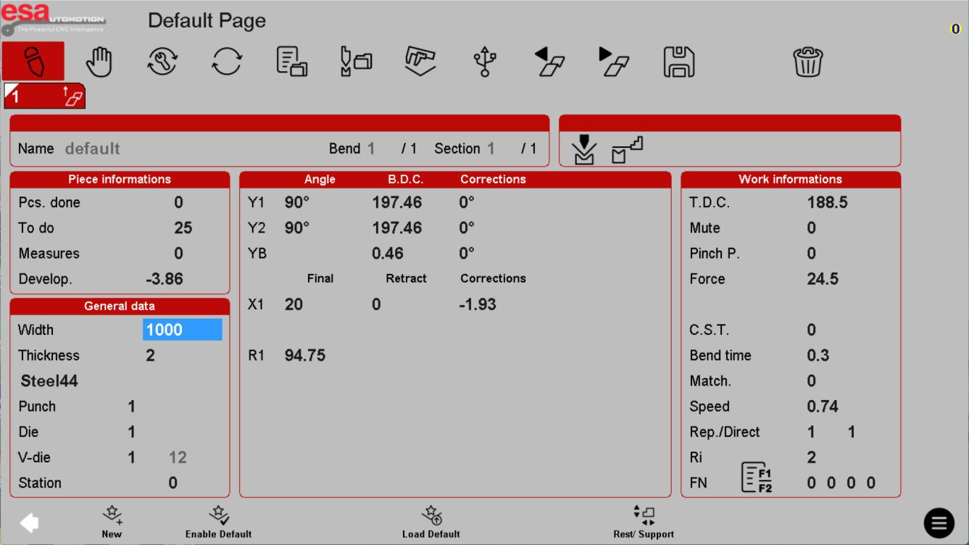The height and width of the screenshot is (545, 969).
Task: Select Force value 24.5
Action: point(823,279)
